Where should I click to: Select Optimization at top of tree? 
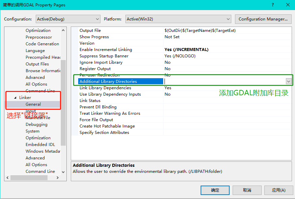pos(38,31)
